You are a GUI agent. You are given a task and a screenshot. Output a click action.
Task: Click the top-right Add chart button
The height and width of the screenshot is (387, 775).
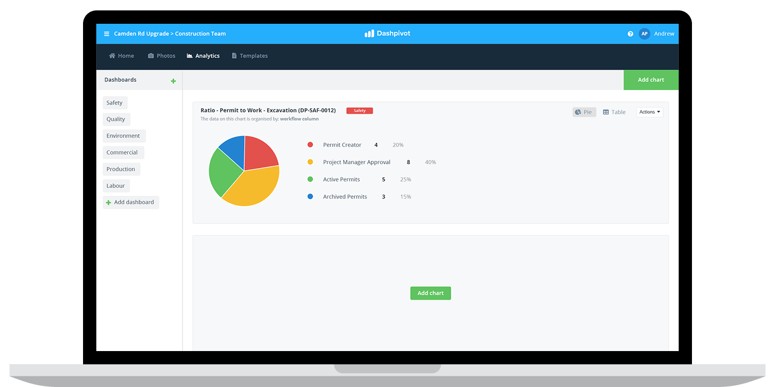[651, 80]
